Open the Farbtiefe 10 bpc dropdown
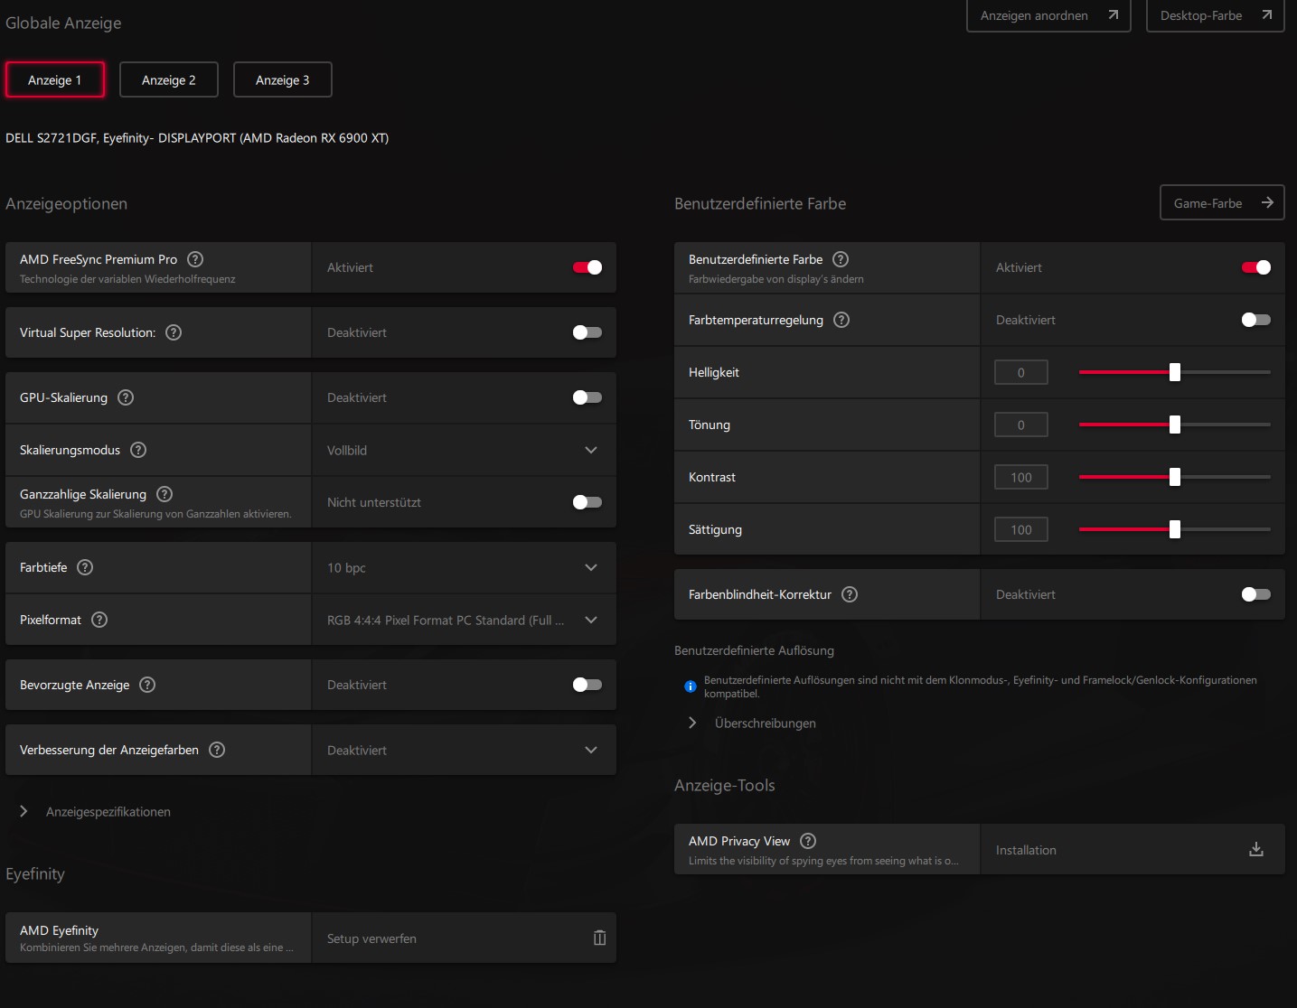The width and height of the screenshot is (1297, 1008). [464, 567]
